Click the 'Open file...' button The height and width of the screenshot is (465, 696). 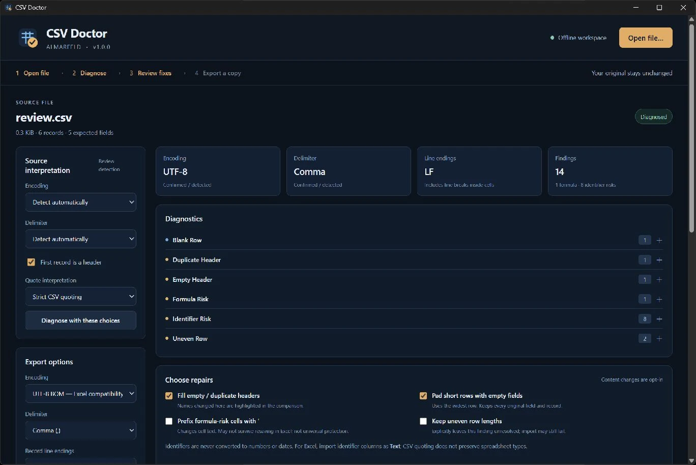(646, 38)
